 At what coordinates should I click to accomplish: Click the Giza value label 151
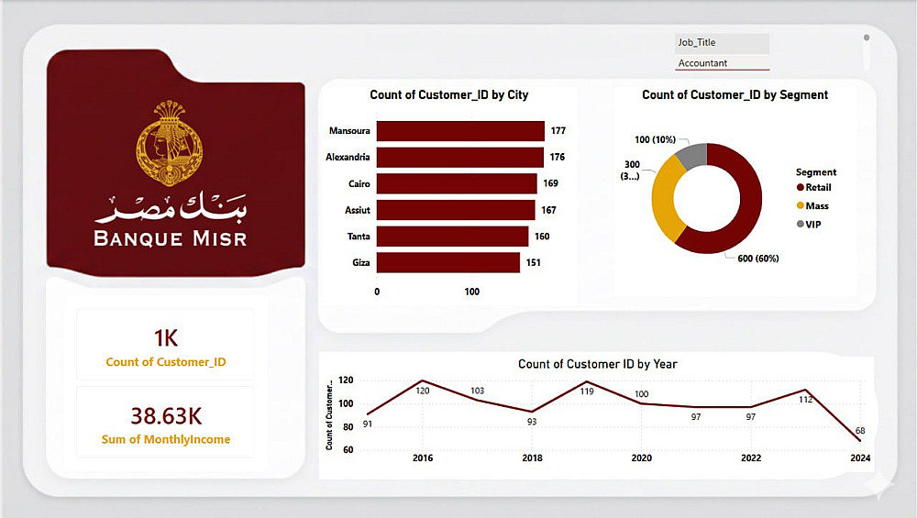coord(534,262)
